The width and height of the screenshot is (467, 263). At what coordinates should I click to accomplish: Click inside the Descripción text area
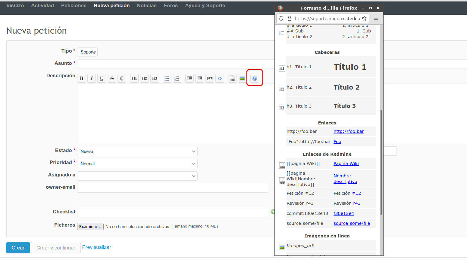[176, 114]
